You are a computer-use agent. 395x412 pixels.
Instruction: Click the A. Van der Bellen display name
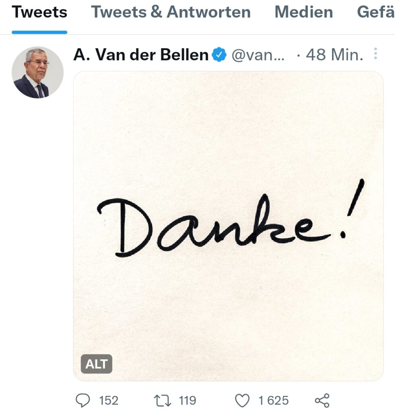pyautogui.click(x=141, y=55)
